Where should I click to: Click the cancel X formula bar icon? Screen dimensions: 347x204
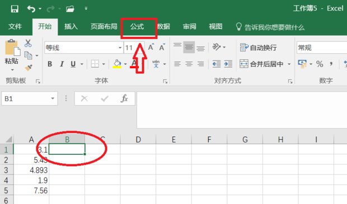85,98
